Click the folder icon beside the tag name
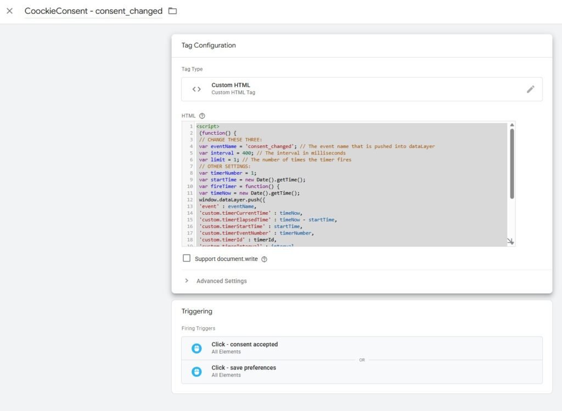The width and height of the screenshot is (562, 411). click(172, 11)
